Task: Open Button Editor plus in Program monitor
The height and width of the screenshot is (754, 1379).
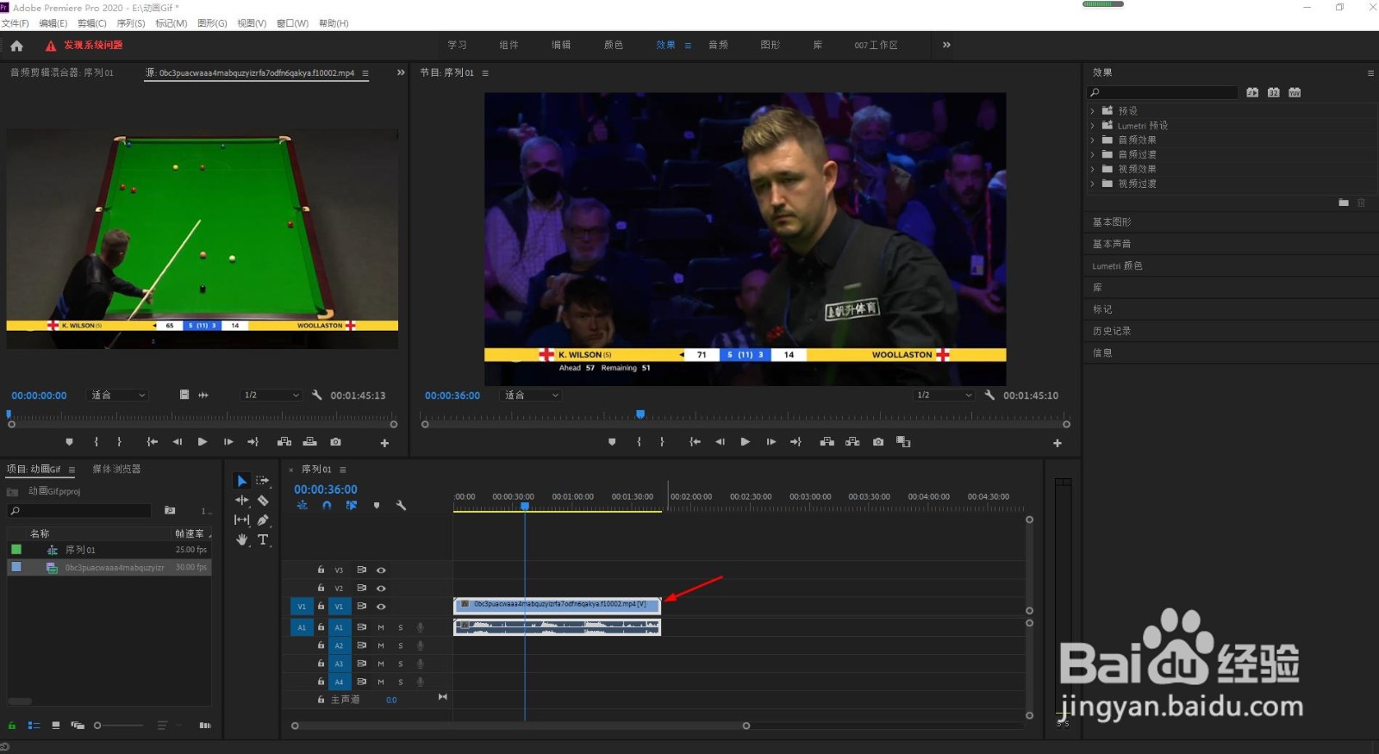Action: pos(1058,443)
